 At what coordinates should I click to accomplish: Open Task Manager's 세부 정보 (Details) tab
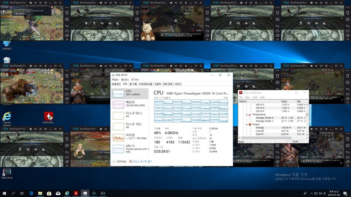(x=168, y=84)
